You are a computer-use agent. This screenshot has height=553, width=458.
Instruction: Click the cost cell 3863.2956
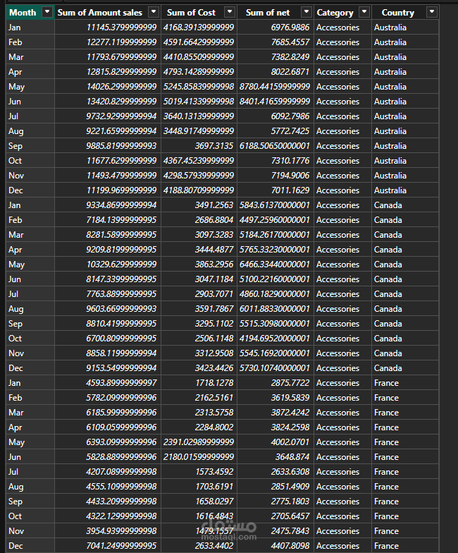click(199, 265)
